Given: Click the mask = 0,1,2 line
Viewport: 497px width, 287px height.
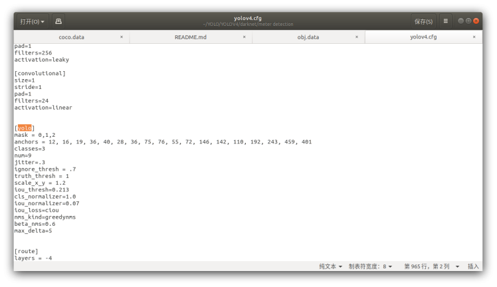Looking at the screenshot, I should pyautogui.click(x=35, y=135).
